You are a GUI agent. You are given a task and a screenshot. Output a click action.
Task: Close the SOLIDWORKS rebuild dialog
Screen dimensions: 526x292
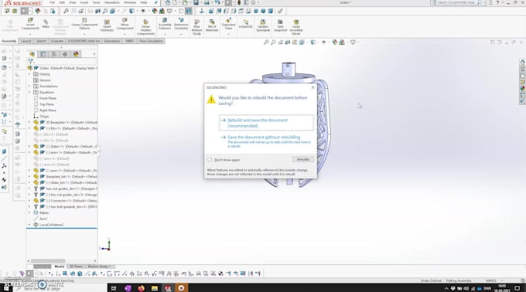pos(313,87)
